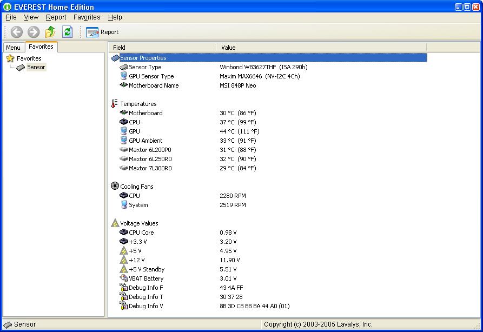
Task: Select the Maxim MAX6646 value
Action: 260,76
